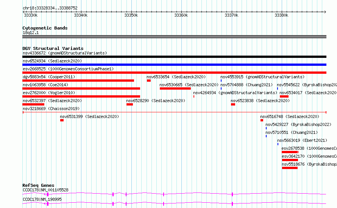Click nsv5710551 (Chuang2021) label
This screenshot has width=337, height=208.
tap(292, 132)
